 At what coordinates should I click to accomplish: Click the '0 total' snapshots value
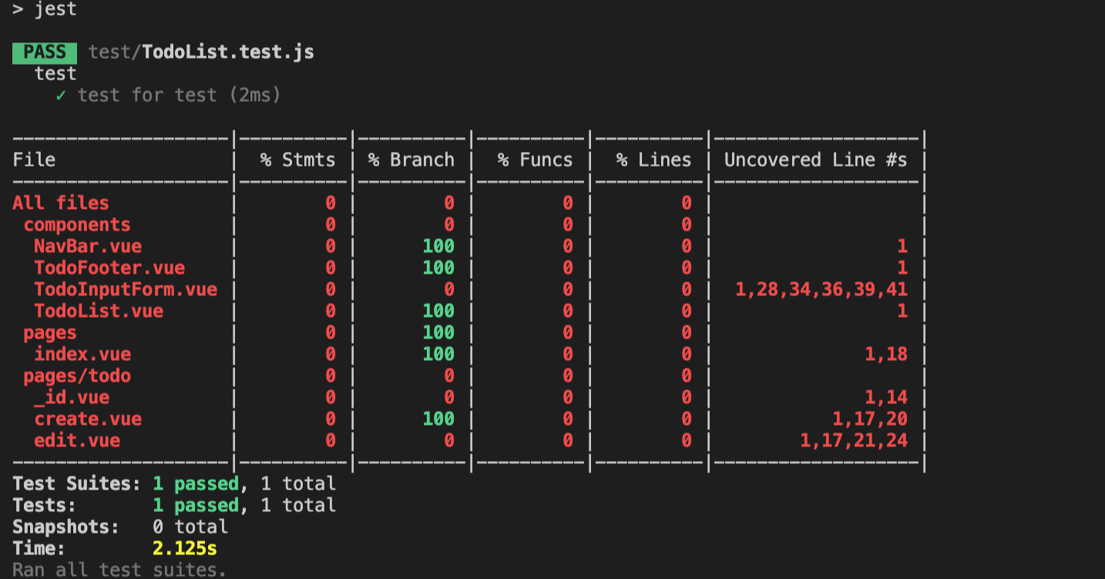tap(190, 527)
